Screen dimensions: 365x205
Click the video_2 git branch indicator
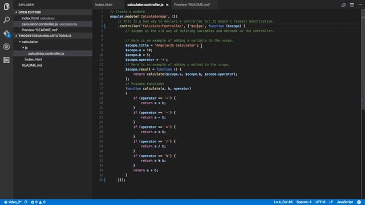click(13, 202)
